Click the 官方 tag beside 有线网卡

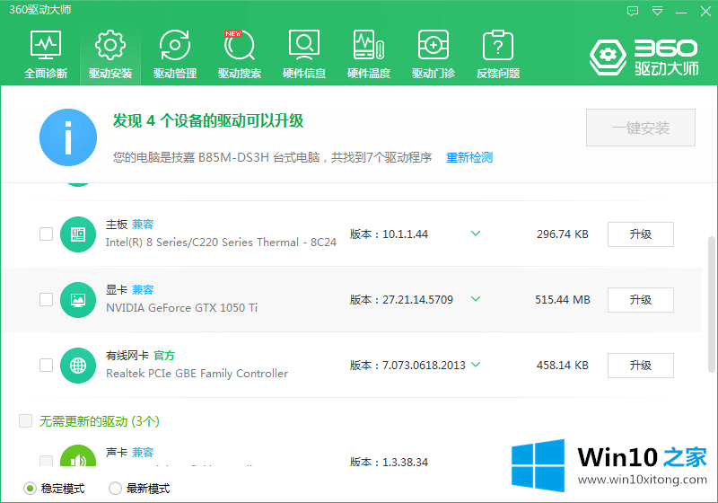pos(164,355)
